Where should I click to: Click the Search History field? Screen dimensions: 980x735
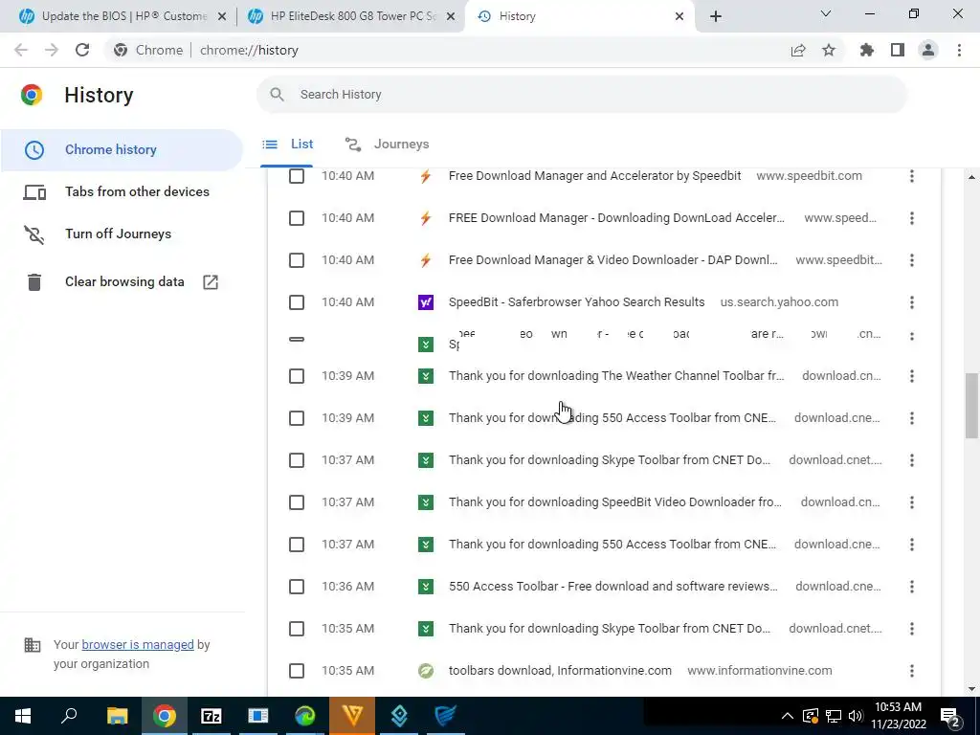[x=581, y=95]
